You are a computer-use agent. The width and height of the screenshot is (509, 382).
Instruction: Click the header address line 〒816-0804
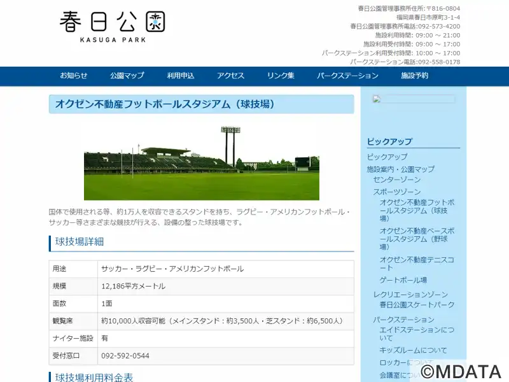click(x=409, y=8)
